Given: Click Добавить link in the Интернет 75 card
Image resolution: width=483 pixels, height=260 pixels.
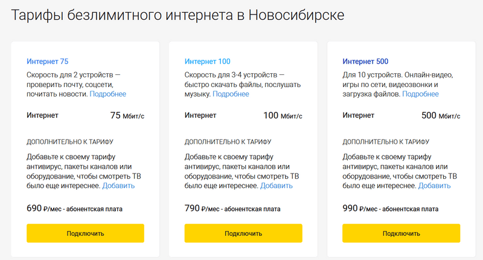Looking at the screenshot, I should click(118, 185).
